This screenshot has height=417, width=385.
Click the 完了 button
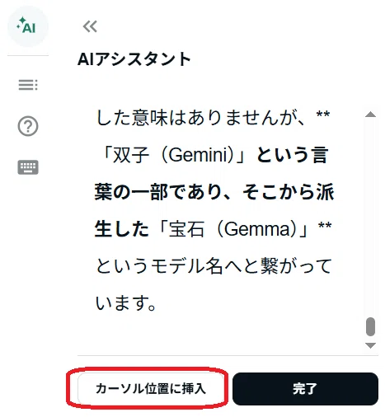(305, 389)
